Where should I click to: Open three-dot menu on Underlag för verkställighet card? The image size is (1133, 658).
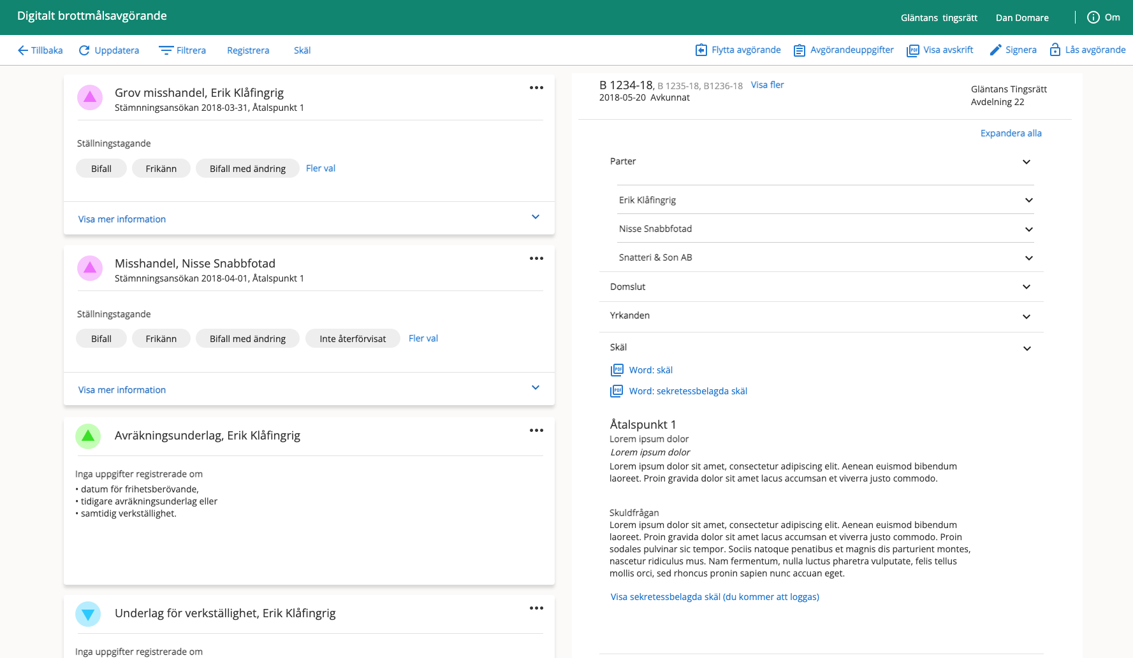click(x=536, y=608)
